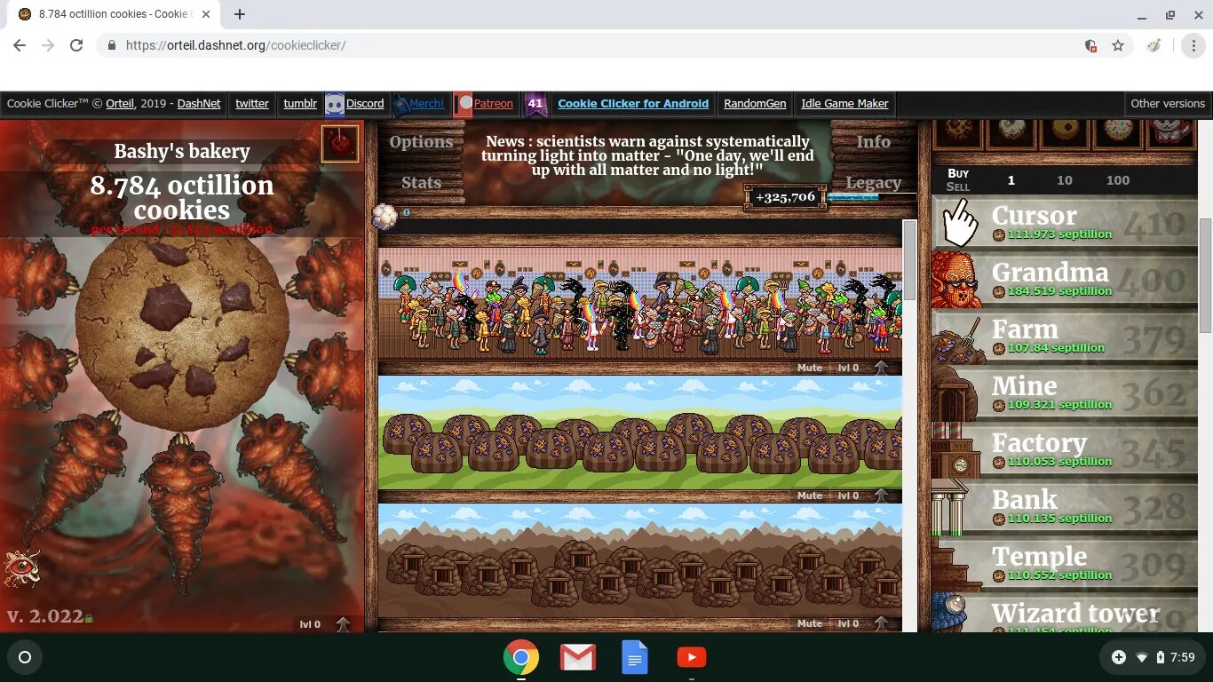This screenshot has height=682, width=1213.
Task: Purchase a Mine from the store
Action: (1064, 393)
